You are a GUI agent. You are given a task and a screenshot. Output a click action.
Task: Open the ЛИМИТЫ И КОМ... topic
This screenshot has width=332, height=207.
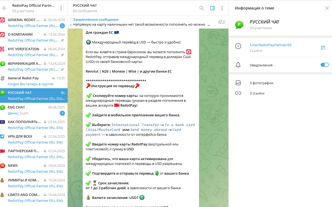pos(34,183)
